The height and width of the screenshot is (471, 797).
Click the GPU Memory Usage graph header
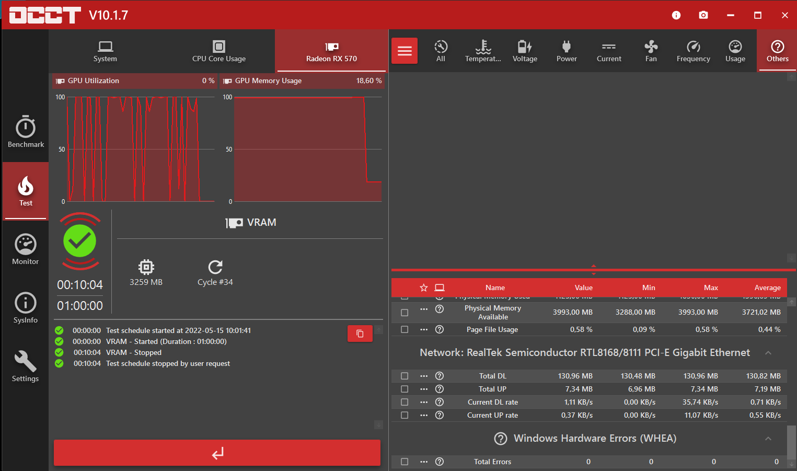pyautogui.click(x=302, y=81)
